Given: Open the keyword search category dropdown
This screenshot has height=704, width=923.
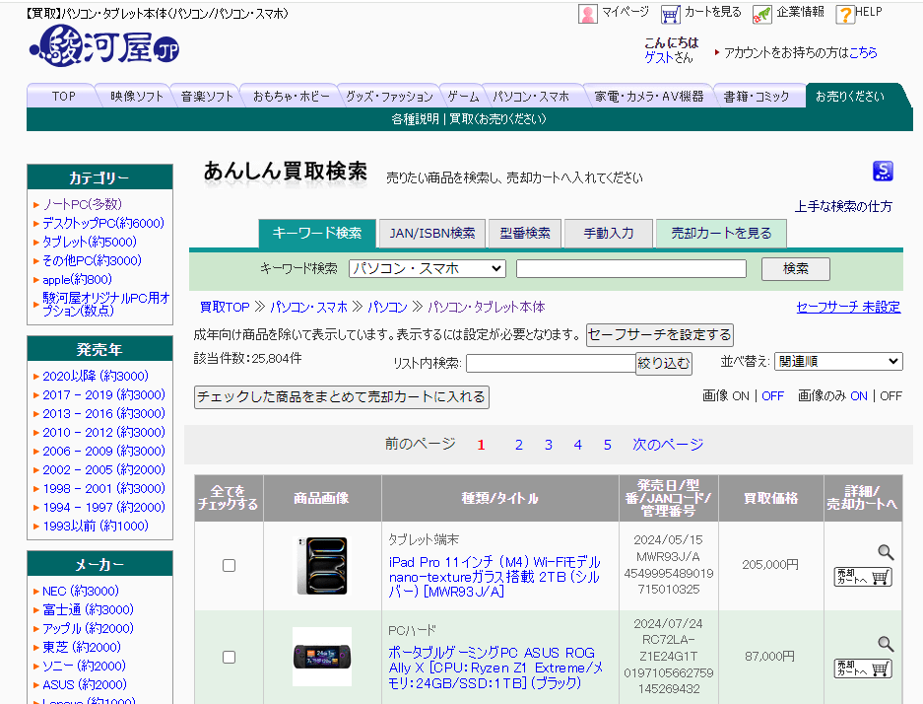Looking at the screenshot, I should click(427, 268).
